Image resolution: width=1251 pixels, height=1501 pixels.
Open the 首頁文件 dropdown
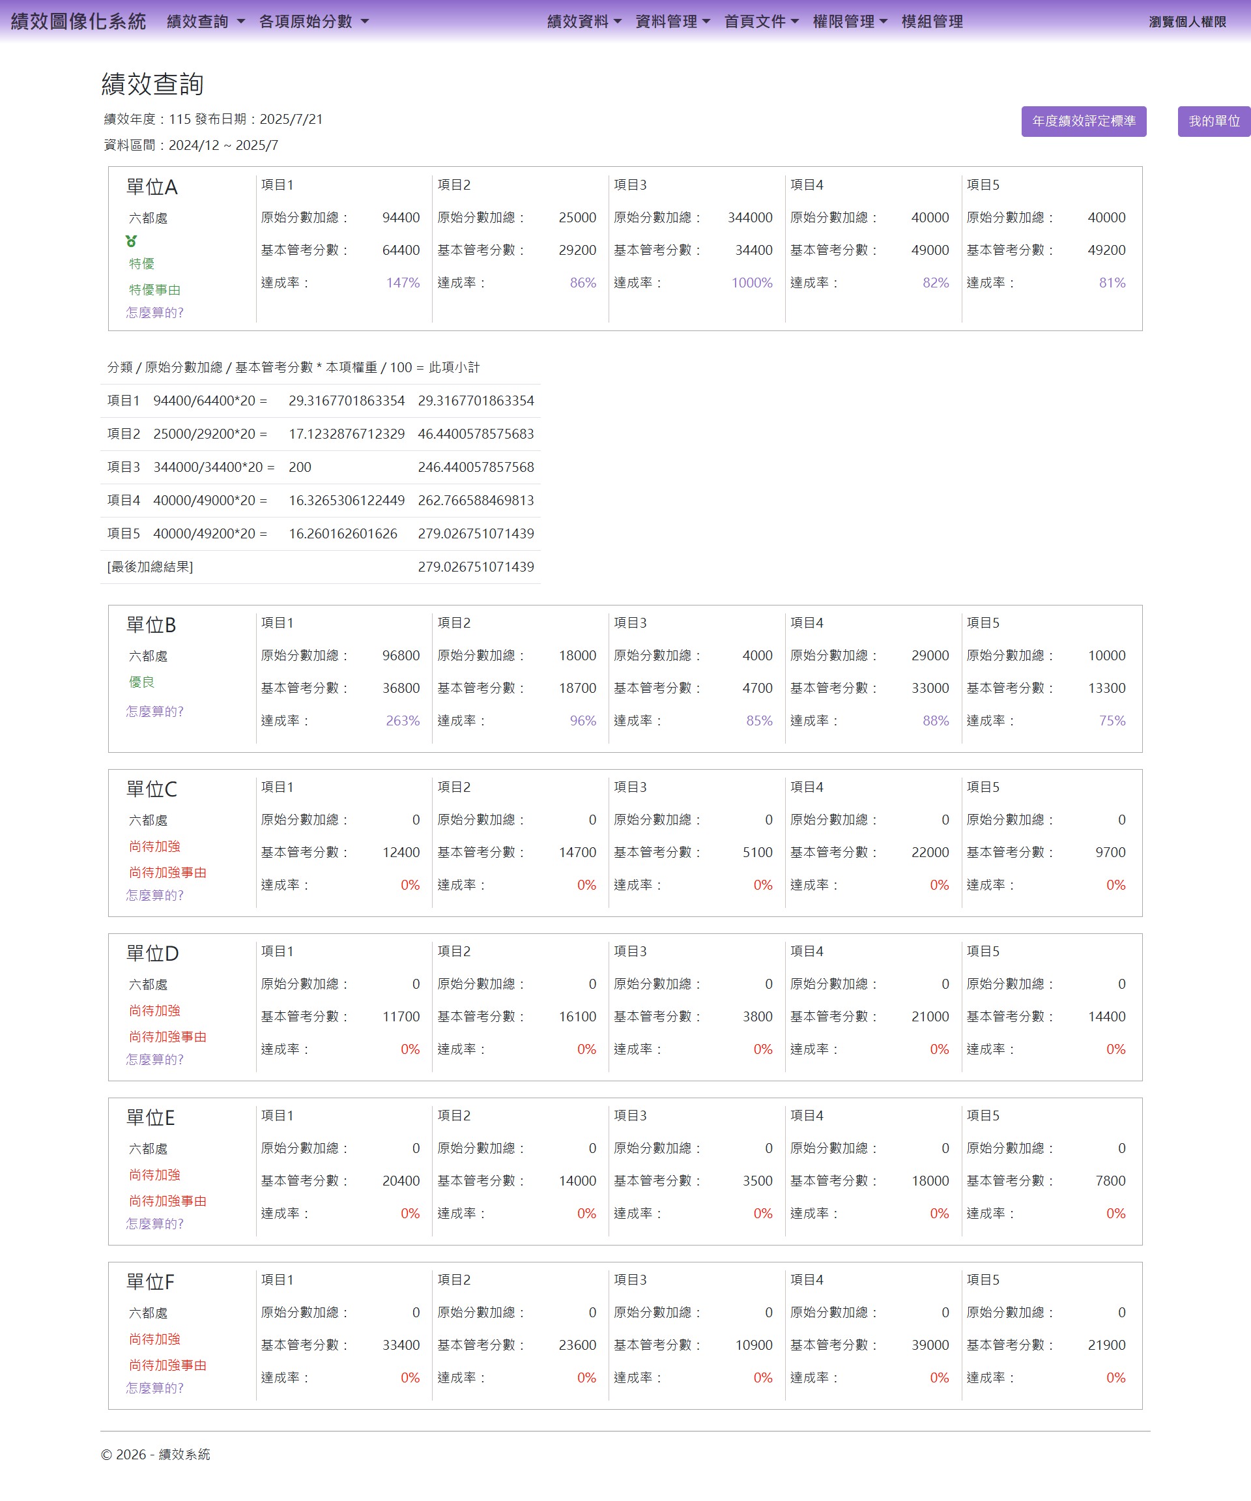761,22
